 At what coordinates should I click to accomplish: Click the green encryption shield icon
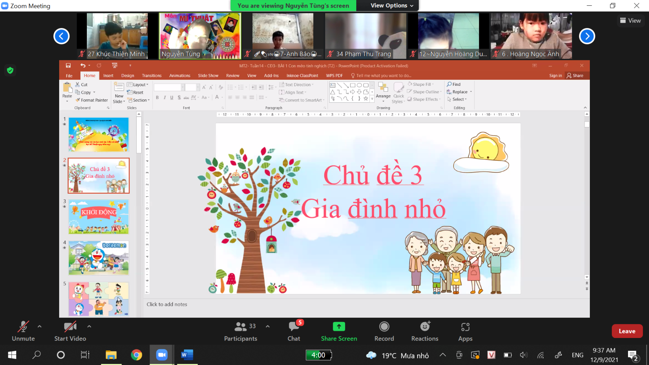pos(10,70)
